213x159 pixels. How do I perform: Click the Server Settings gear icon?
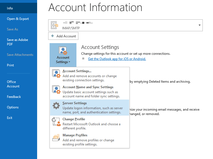56,106
